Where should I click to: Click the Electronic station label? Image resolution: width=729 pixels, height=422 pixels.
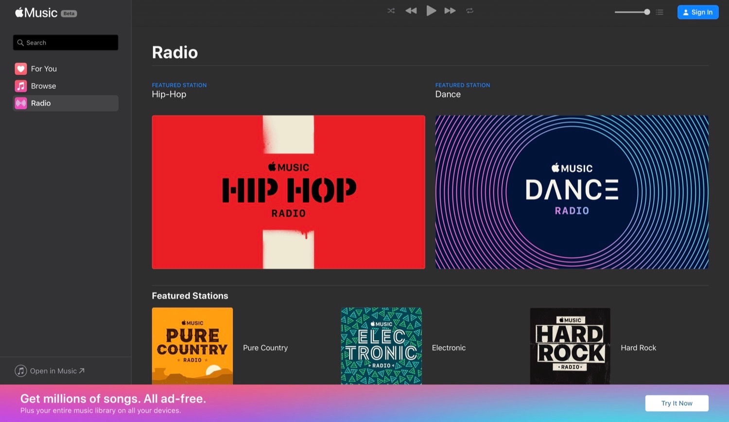pos(449,348)
